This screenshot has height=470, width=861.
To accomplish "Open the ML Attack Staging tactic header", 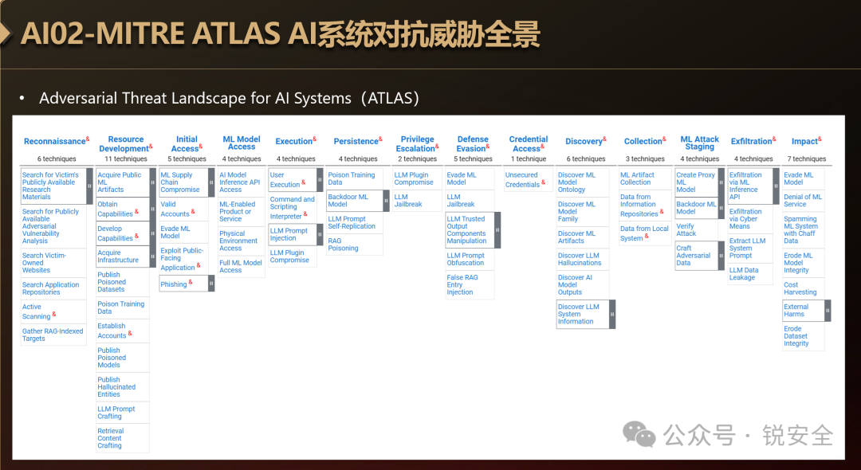I will click(x=700, y=143).
